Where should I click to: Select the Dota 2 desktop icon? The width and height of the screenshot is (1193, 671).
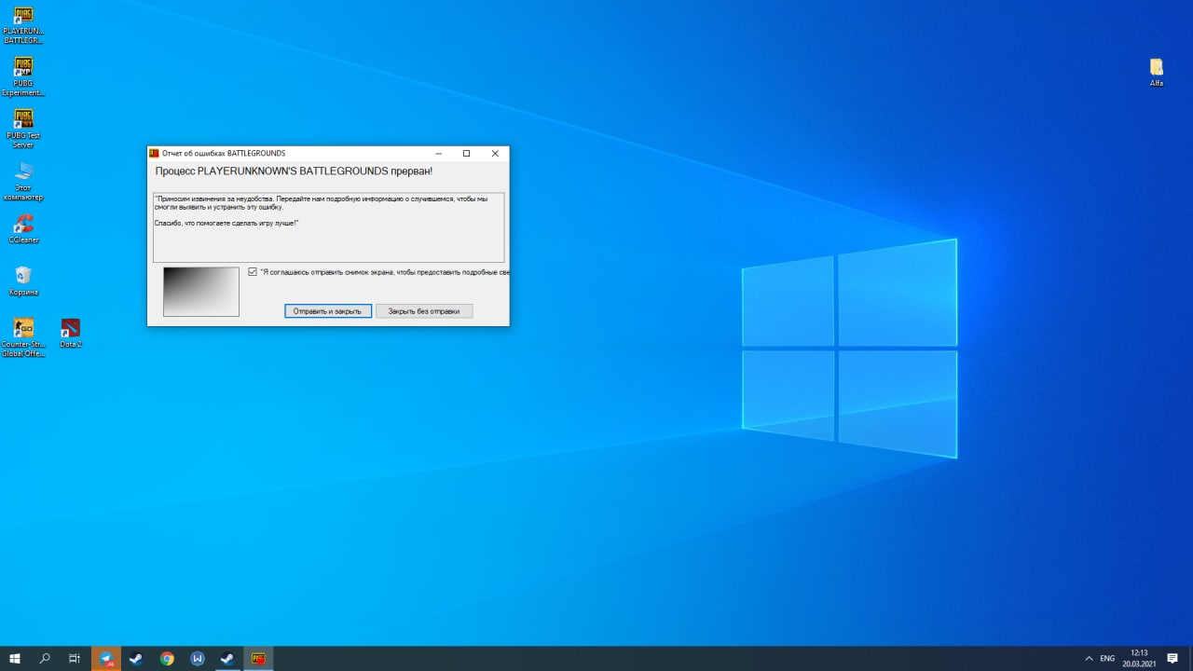click(x=71, y=333)
